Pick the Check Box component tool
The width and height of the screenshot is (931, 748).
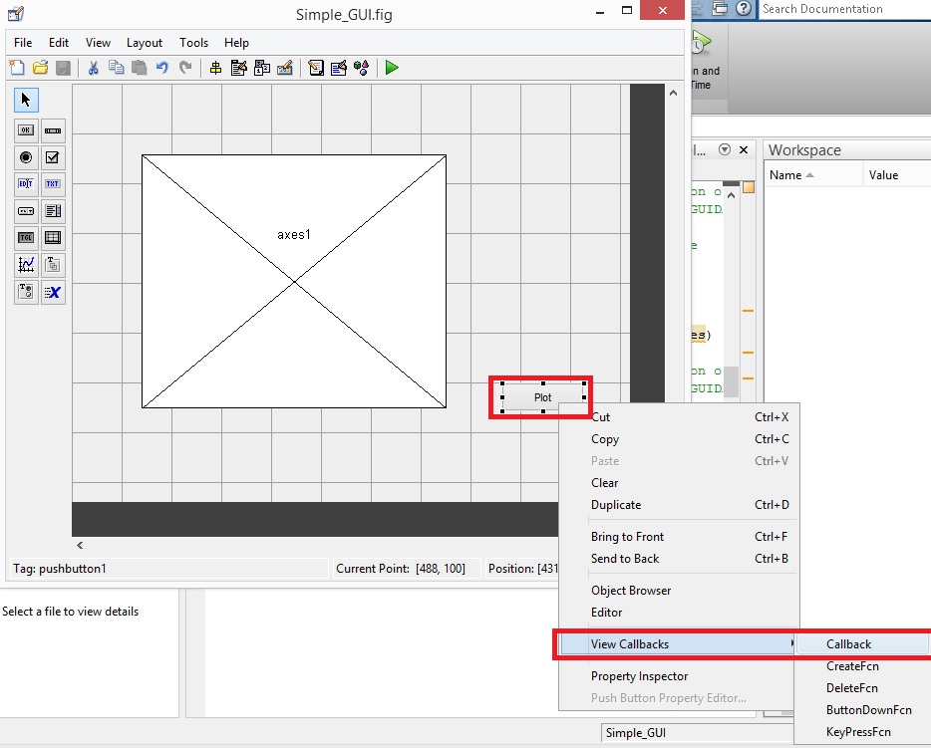tap(53, 157)
